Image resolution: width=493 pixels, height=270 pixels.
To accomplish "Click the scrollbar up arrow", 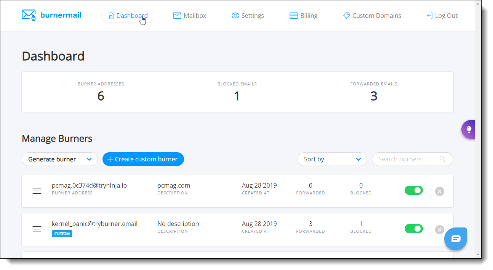I will (x=478, y=4).
